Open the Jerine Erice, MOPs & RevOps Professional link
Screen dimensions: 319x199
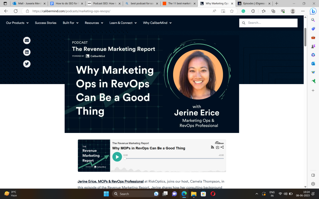(x=111, y=181)
